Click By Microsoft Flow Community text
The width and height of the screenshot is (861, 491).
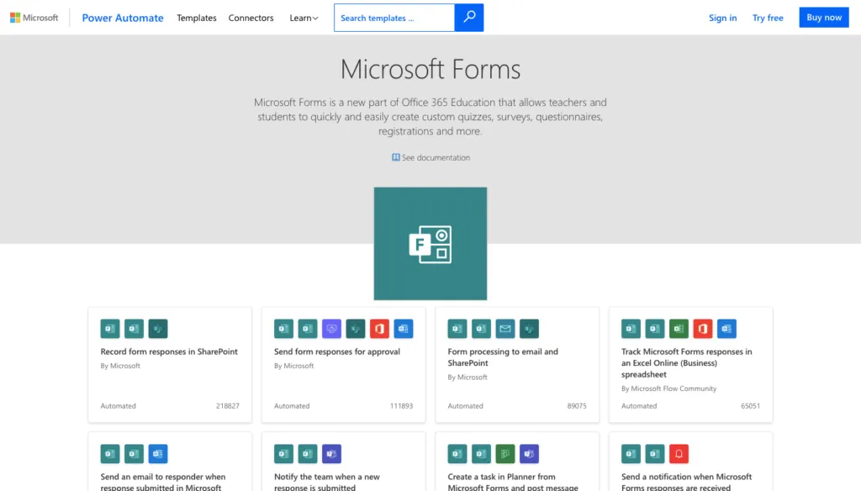pos(668,388)
